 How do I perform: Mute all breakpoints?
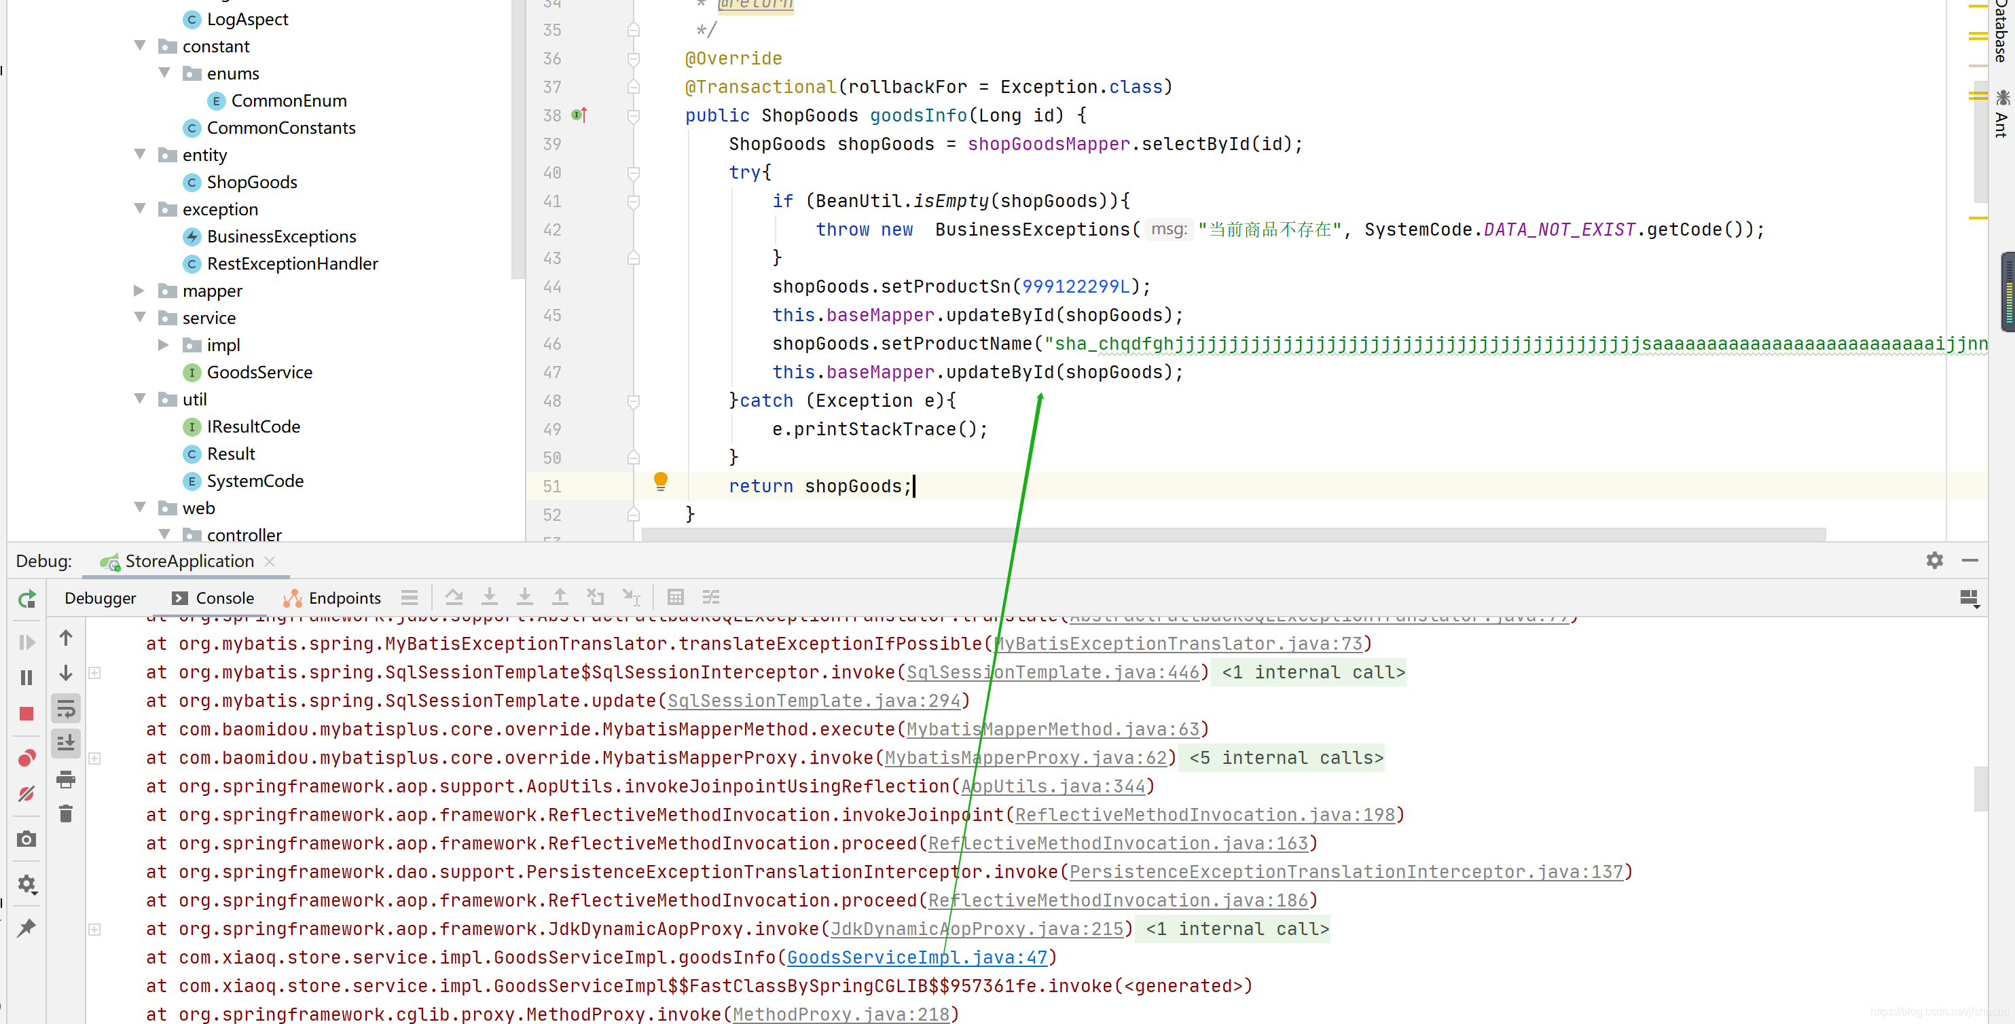click(x=26, y=793)
